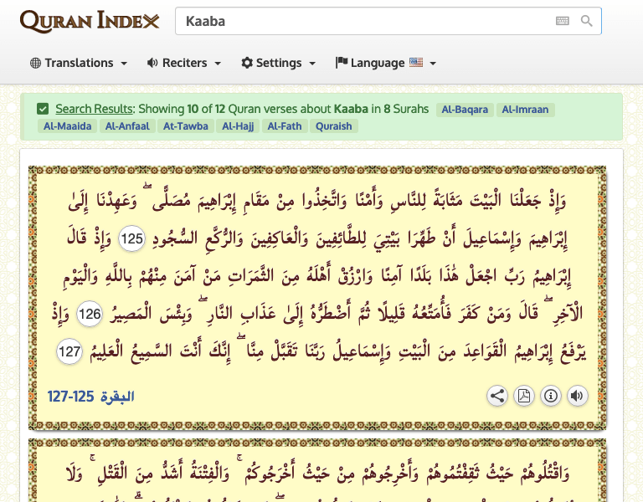Click the Search Results link
Screen dimensions: 643x502
click(94, 109)
